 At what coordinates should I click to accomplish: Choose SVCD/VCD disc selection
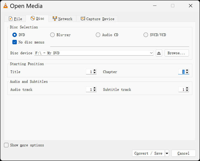(146, 35)
